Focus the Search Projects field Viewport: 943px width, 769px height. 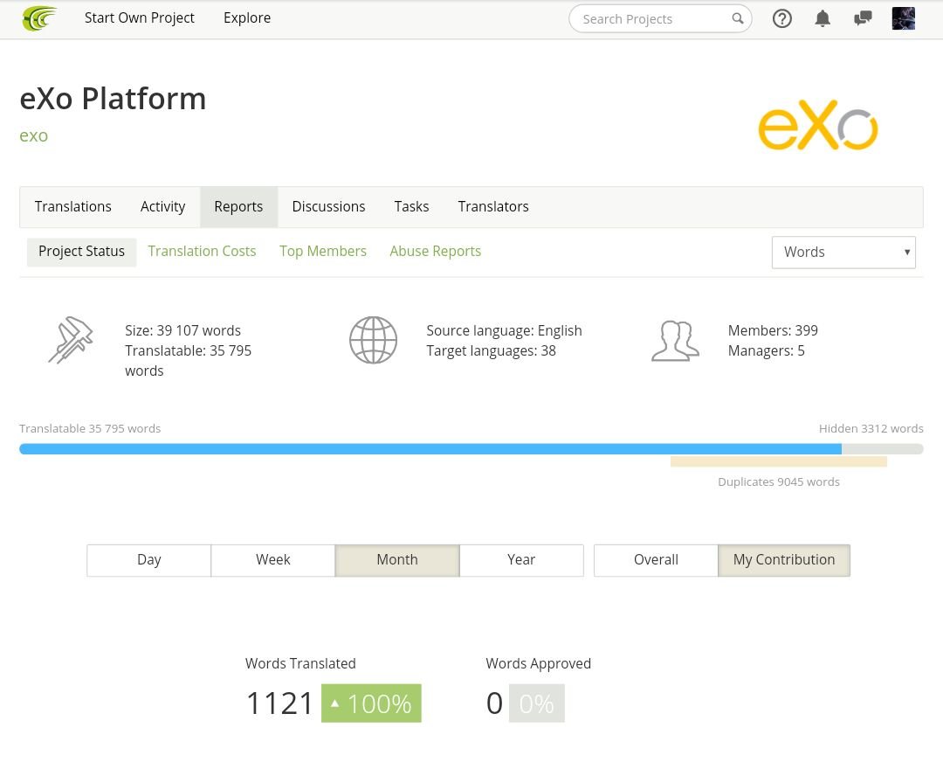(x=660, y=18)
